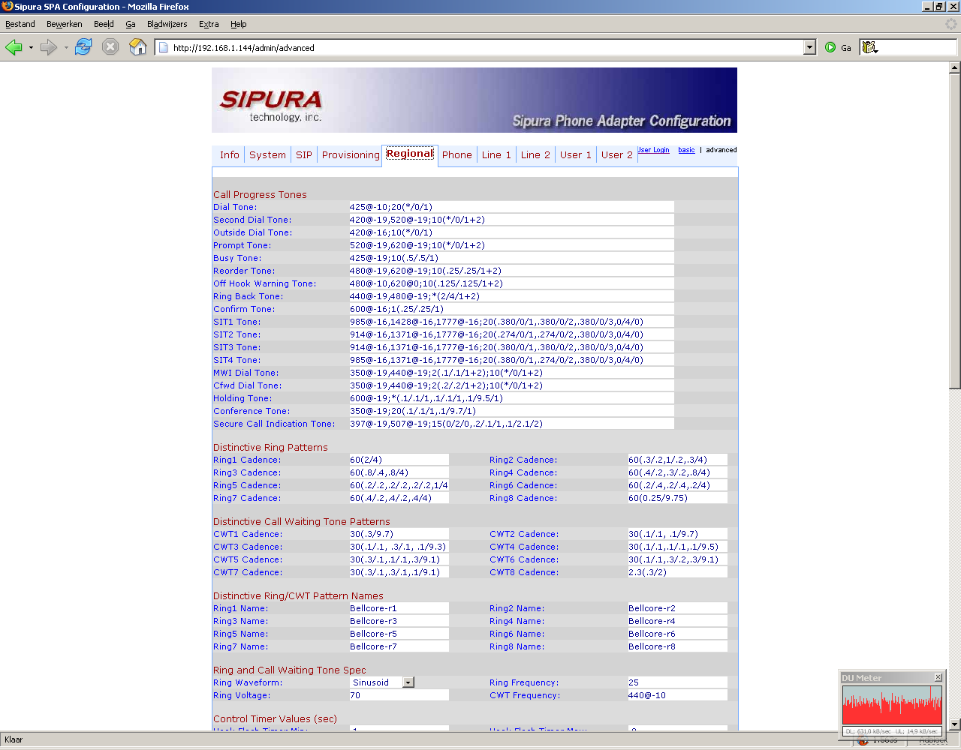Click the scrollbar up arrow

[955, 67]
